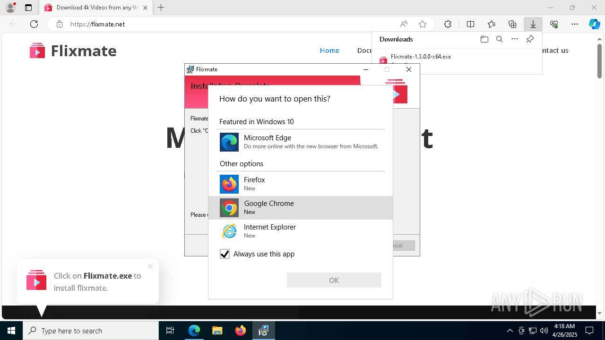Open More options in Downloads panel
Screen dimensions: 605x340
pos(515,39)
